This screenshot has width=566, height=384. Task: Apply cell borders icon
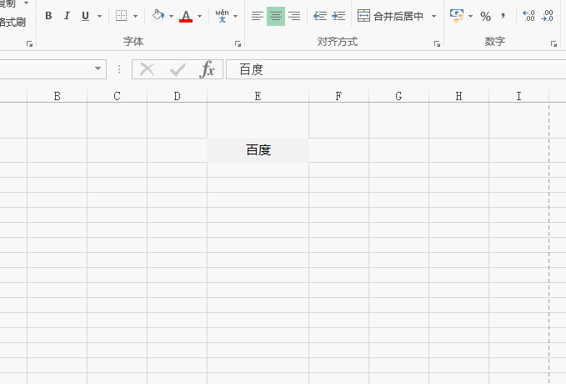122,16
